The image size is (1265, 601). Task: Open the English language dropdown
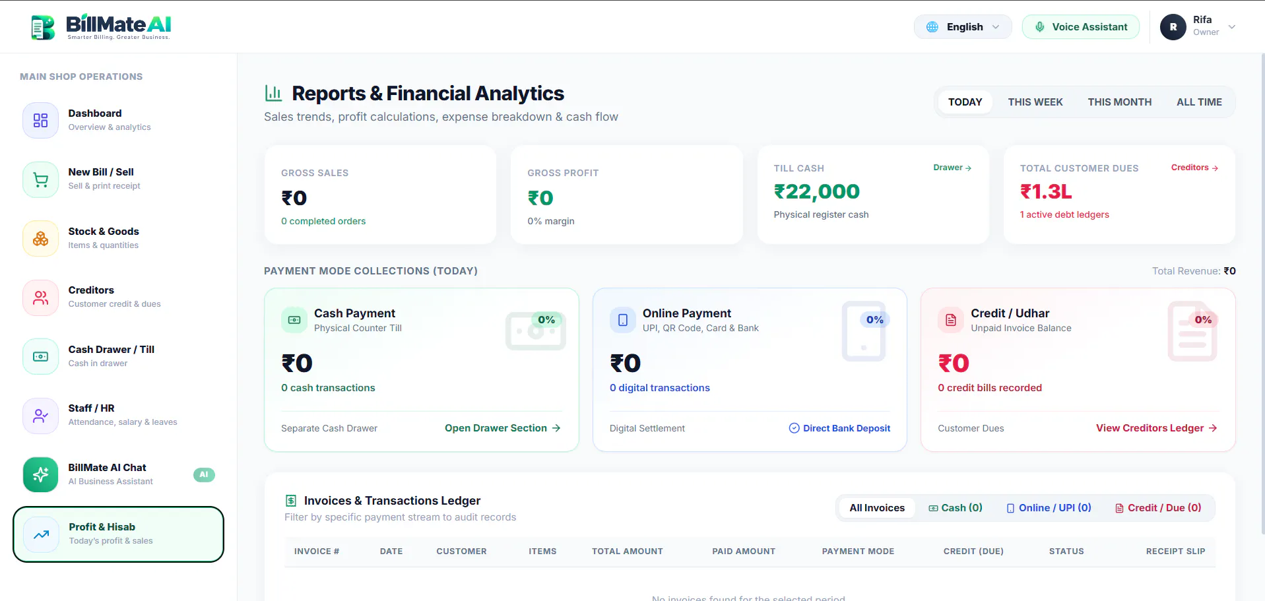tap(963, 27)
